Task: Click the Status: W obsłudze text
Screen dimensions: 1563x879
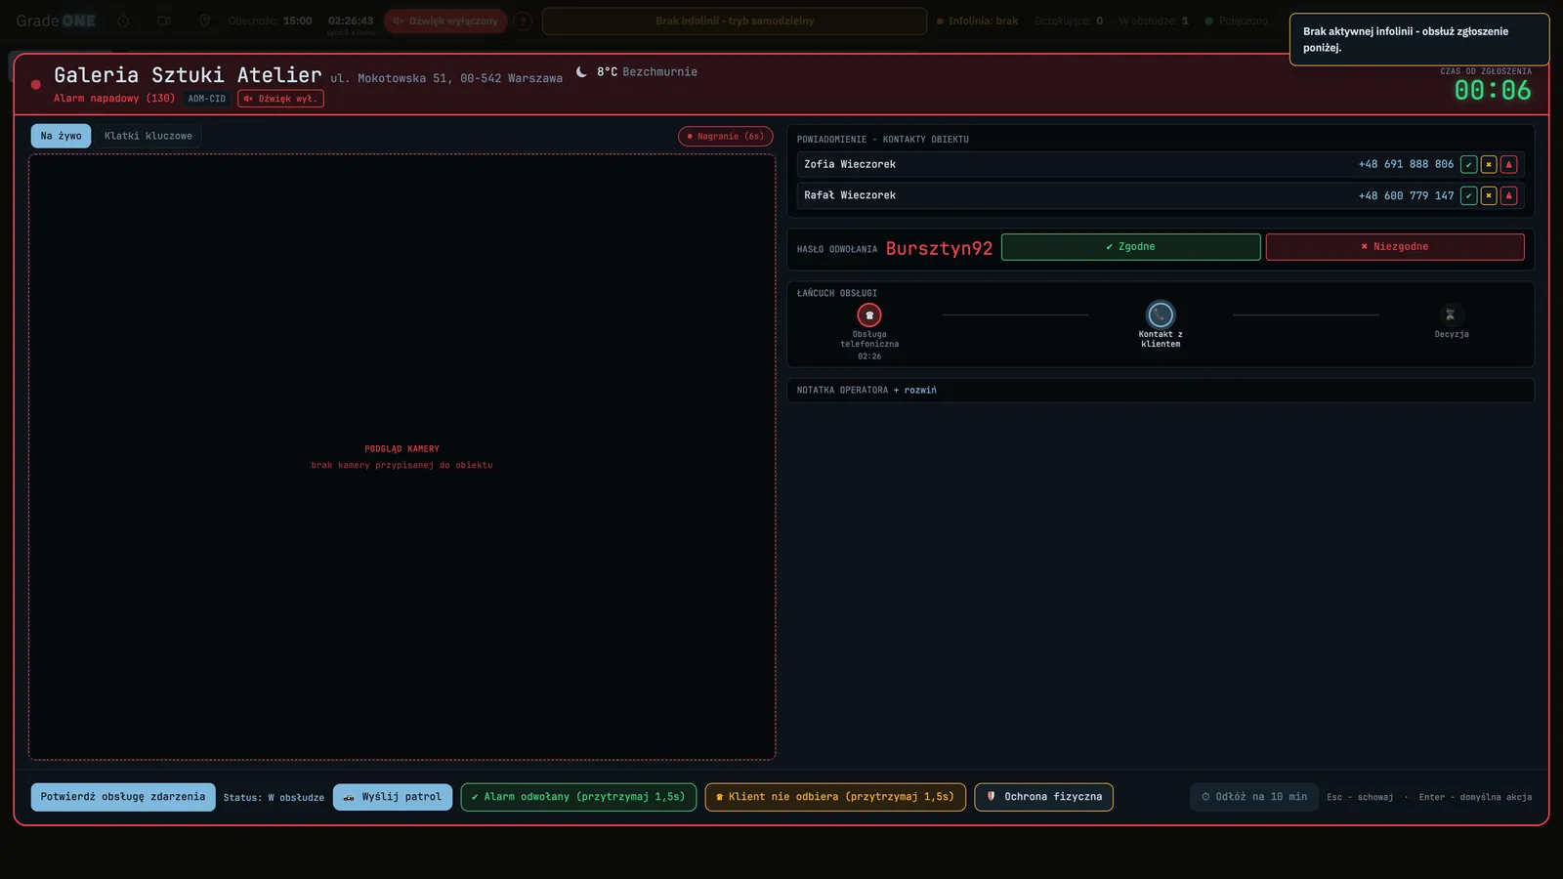Action: pyautogui.click(x=274, y=798)
